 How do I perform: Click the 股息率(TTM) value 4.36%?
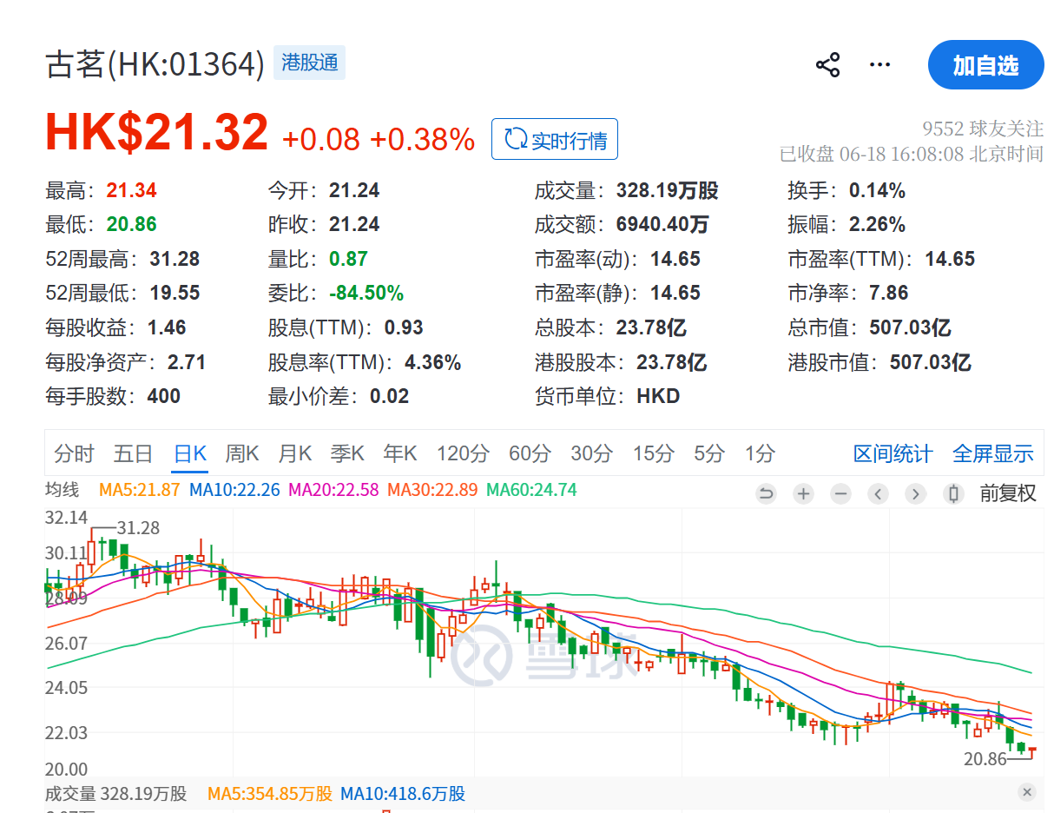pos(432,362)
